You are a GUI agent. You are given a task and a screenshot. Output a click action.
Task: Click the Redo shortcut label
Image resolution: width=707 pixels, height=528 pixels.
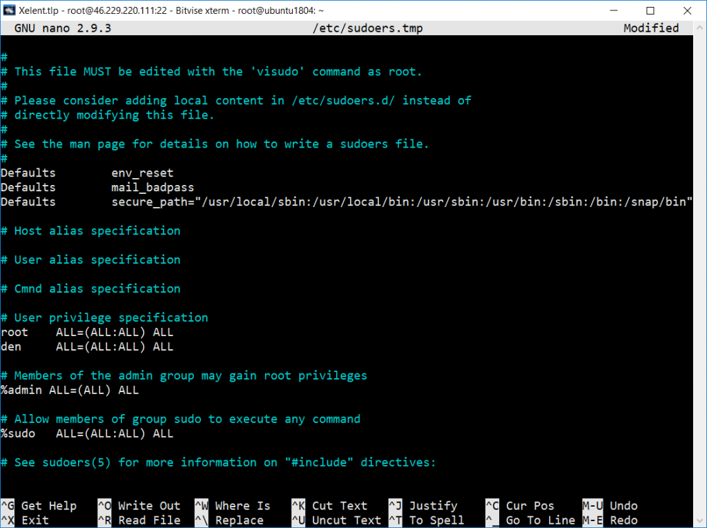coord(623,520)
